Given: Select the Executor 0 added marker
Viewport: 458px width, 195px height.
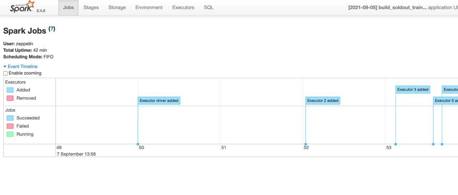Looking at the screenshot, I should click(x=446, y=101).
